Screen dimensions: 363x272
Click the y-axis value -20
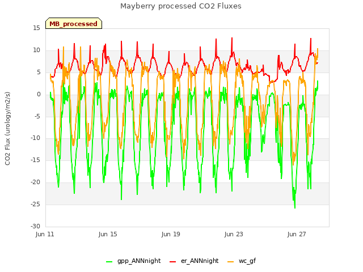coord(36,182)
